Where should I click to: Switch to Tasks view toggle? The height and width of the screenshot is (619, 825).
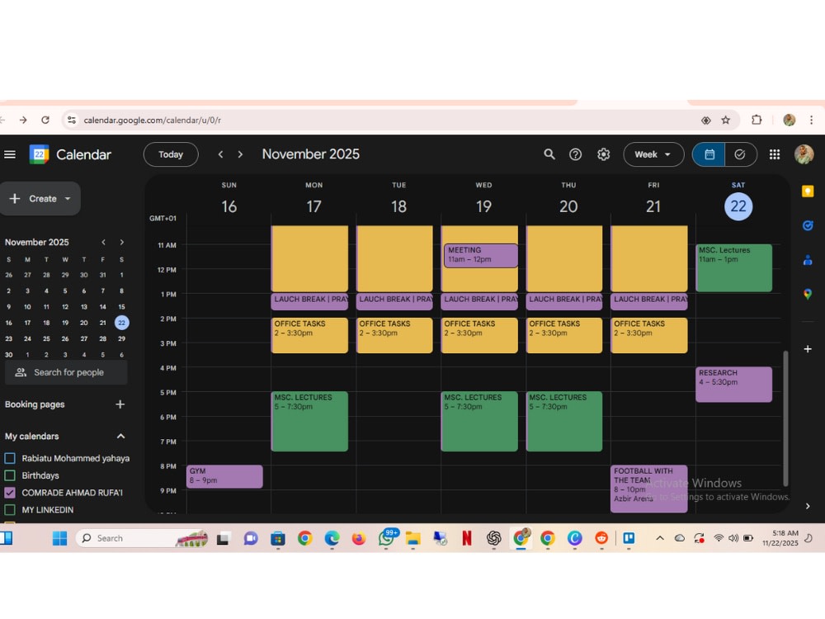[740, 154]
